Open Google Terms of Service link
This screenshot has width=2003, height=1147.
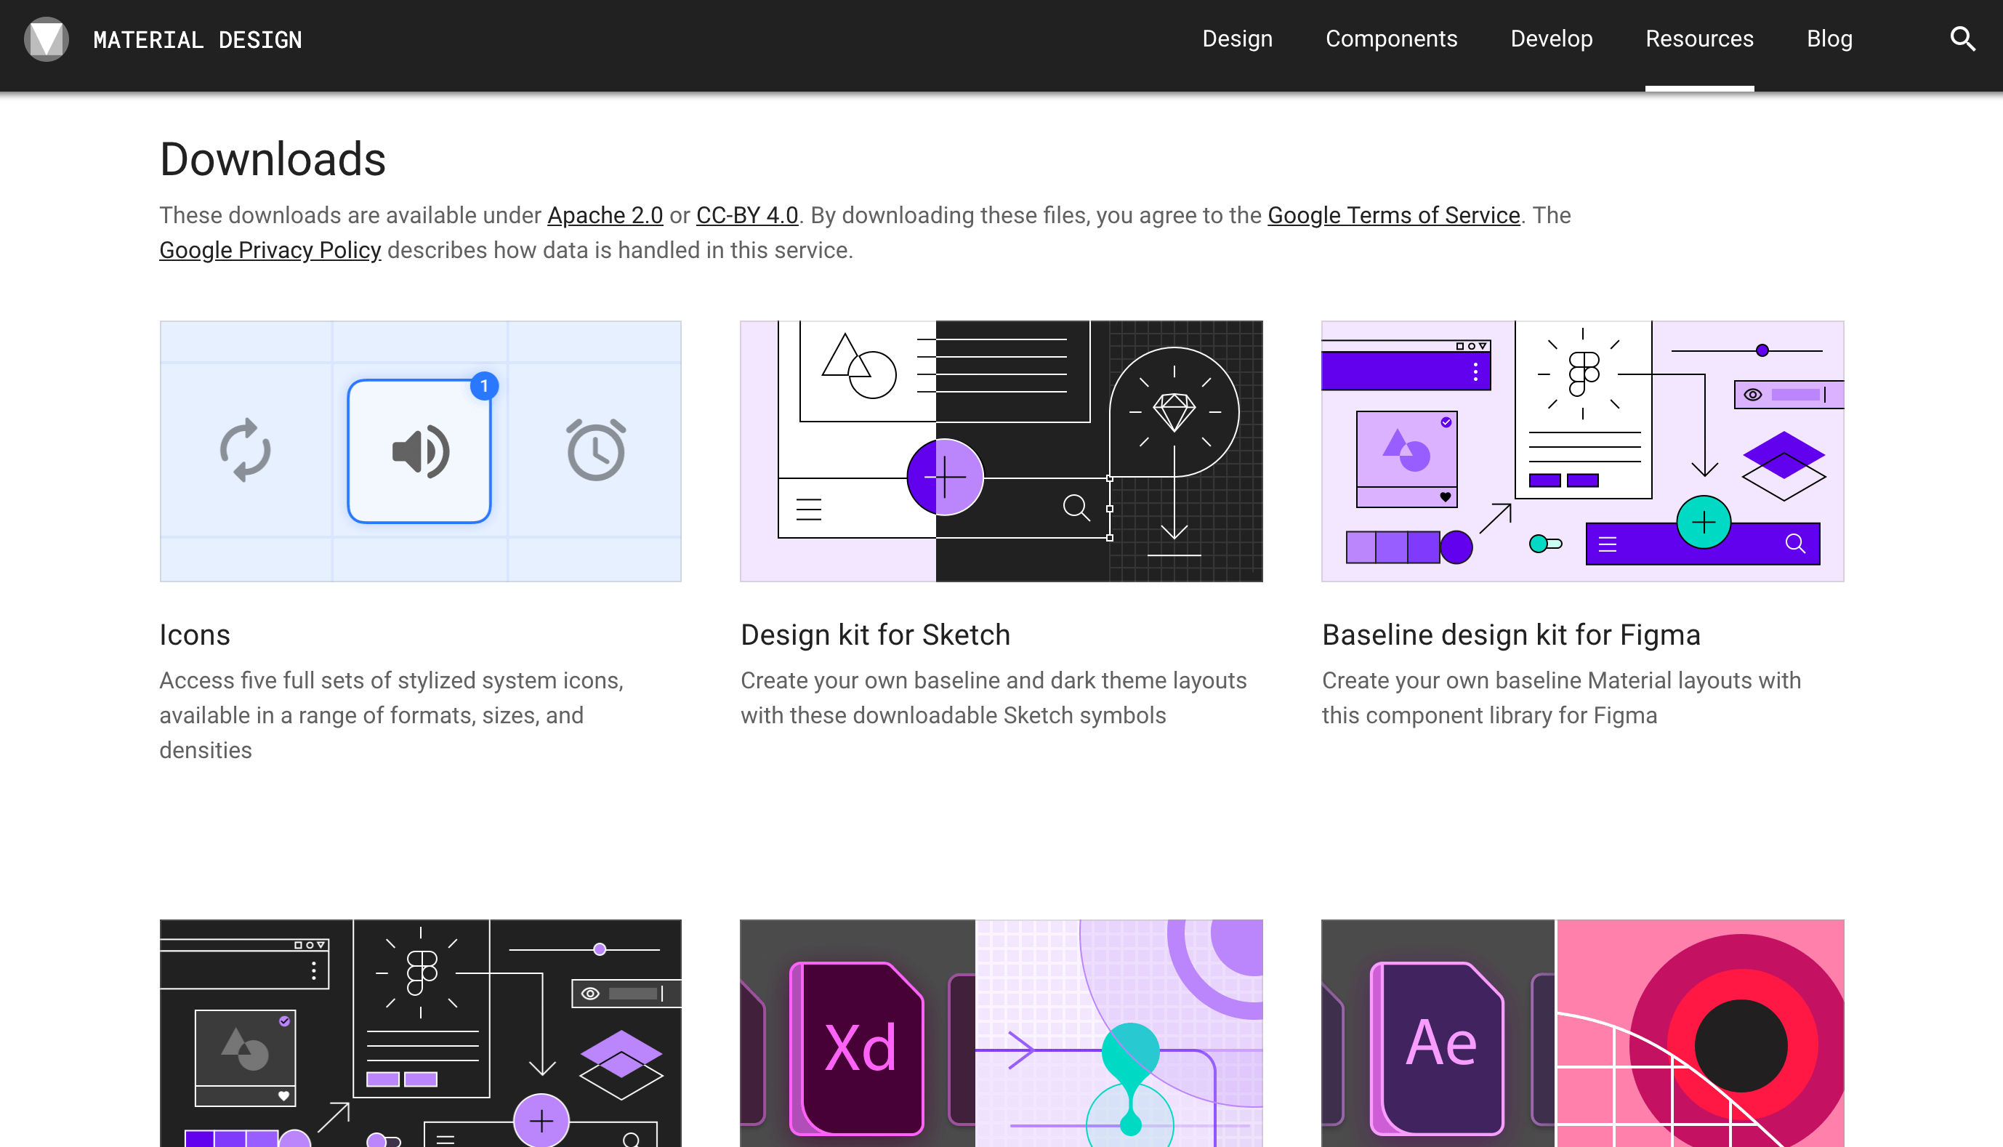pyautogui.click(x=1393, y=215)
